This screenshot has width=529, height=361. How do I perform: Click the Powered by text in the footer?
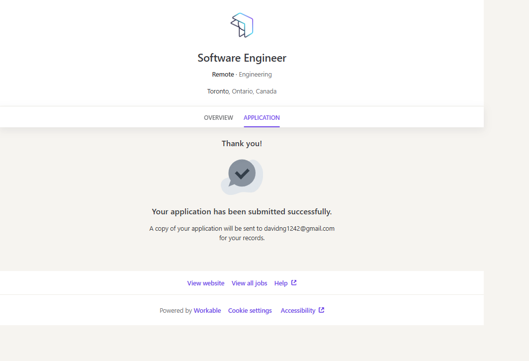tap(176, 311)
